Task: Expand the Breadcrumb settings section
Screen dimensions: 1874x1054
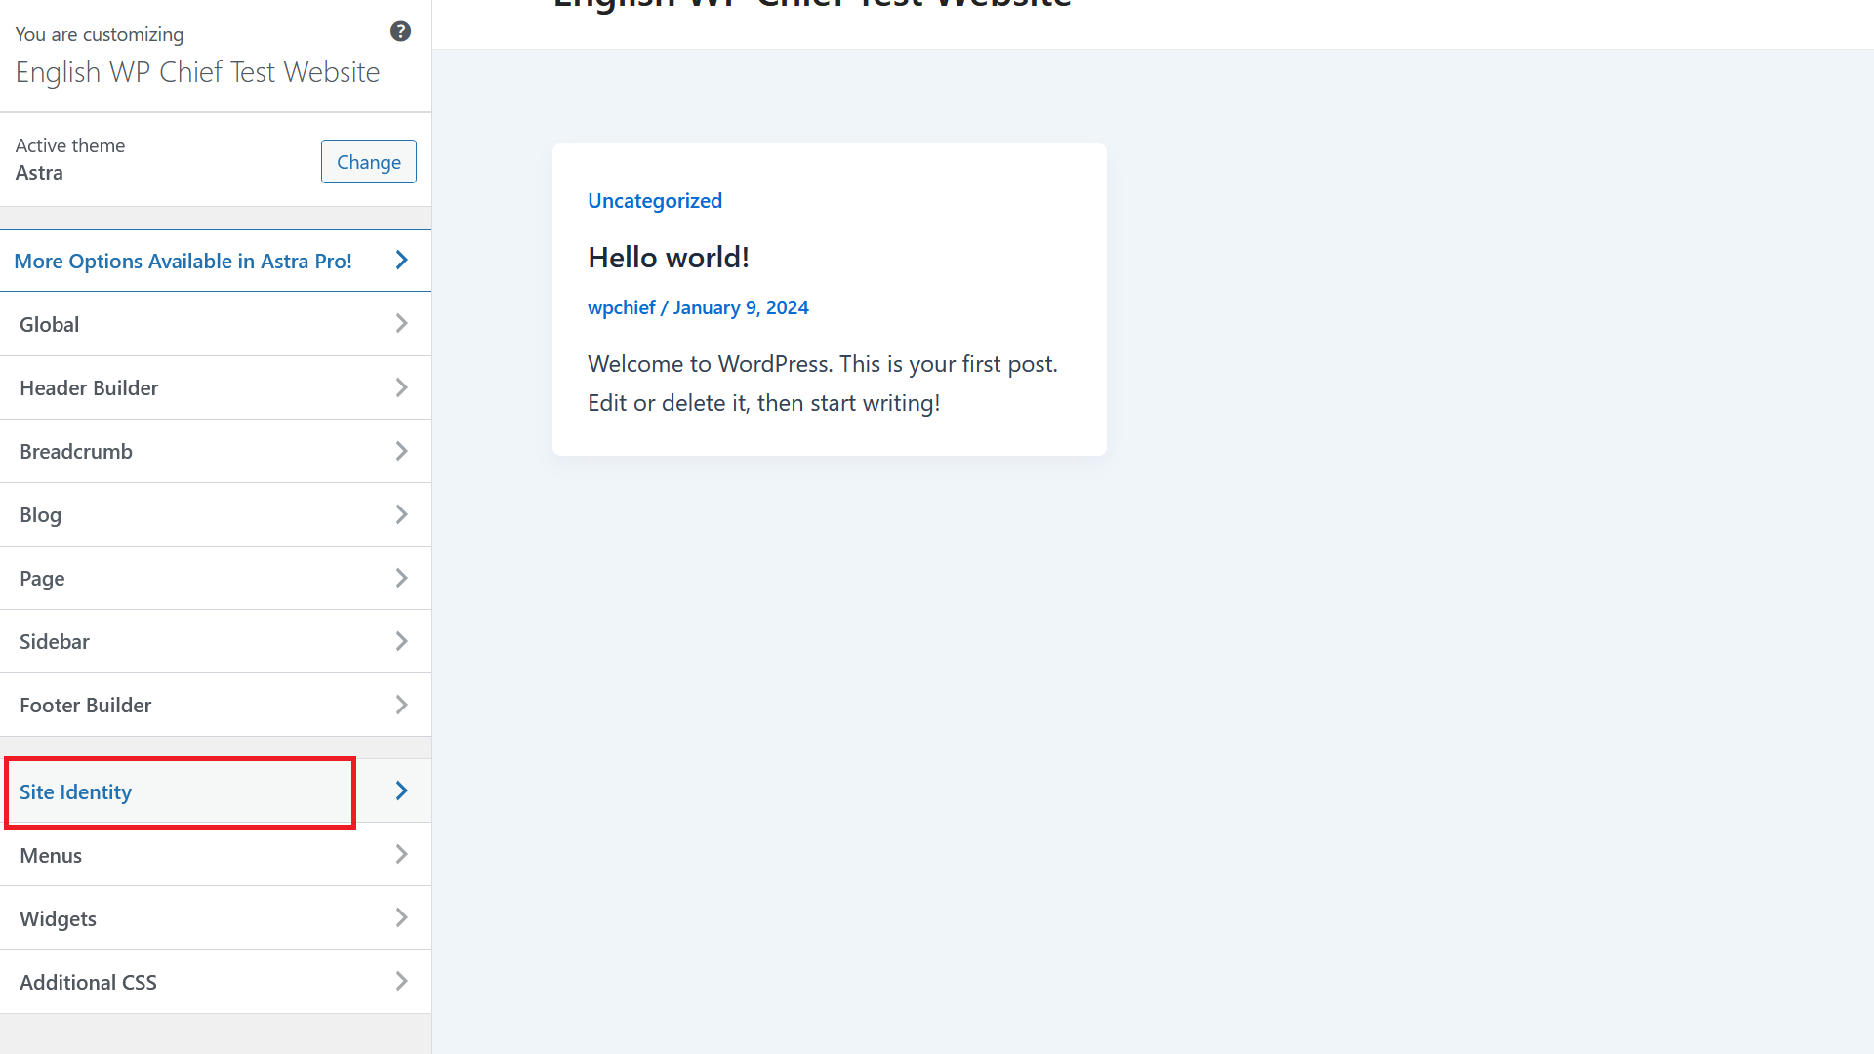Action: (x=215, y=451)
